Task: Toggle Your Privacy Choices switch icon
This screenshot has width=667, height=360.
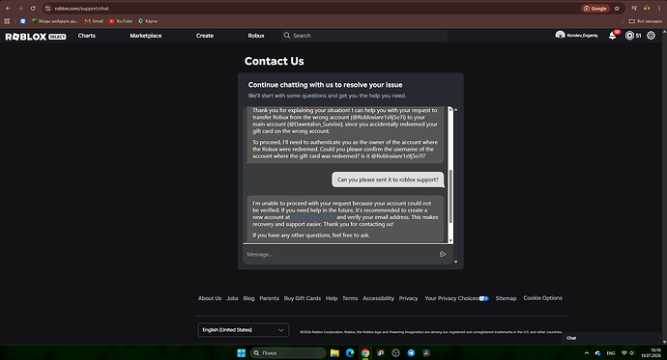Action: tap(483, 298)
